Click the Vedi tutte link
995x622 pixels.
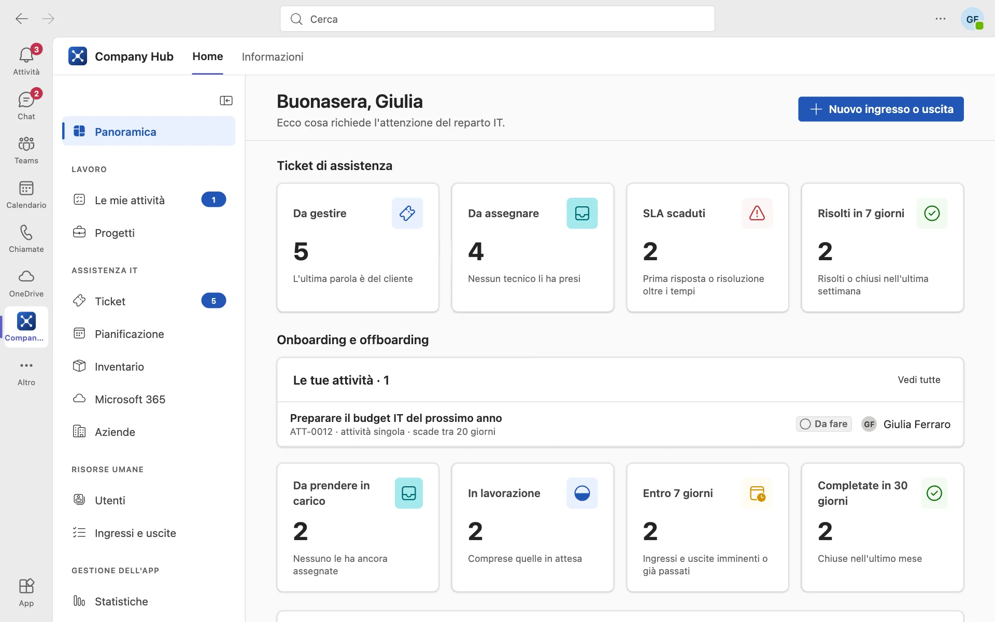(919, 380)
